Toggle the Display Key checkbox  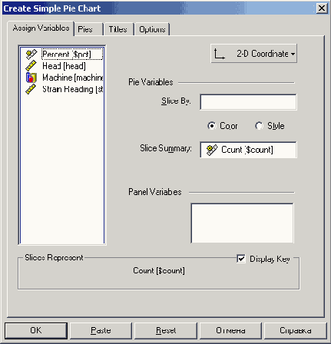click(x=241, y=259)
